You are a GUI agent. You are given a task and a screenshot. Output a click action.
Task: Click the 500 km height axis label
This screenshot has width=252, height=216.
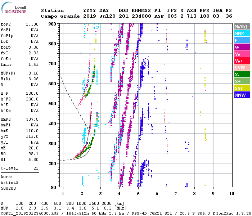pyautogui.click(x=52, y=104)
